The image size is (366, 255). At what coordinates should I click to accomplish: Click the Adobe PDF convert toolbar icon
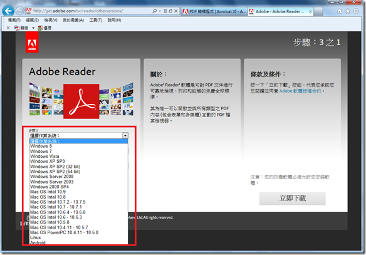tap(16, 28)
